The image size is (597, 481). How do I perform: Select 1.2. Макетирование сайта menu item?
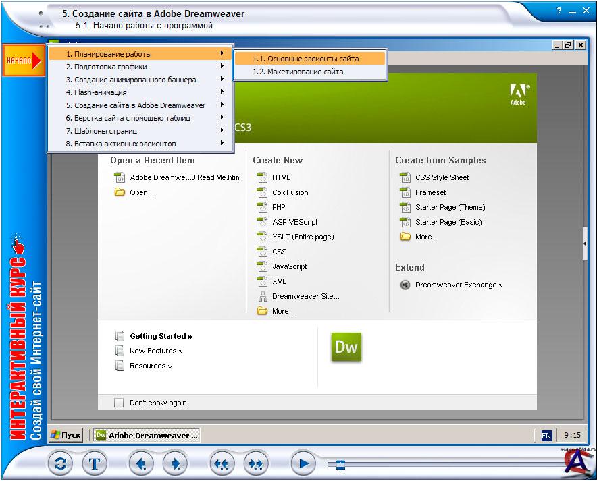coord(298,72)
